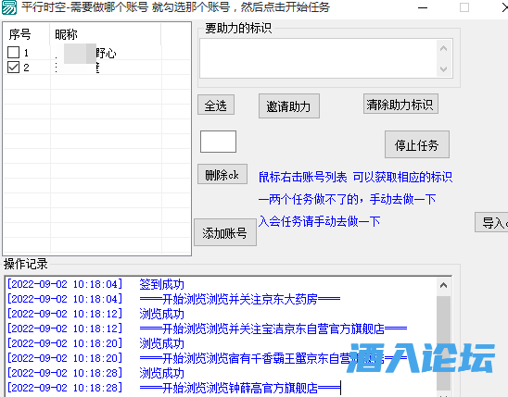This screenshot has width=508, height=397.
Task: Click 清除助力标识 button
Action: pyautogui.click(x=400, y=104)
